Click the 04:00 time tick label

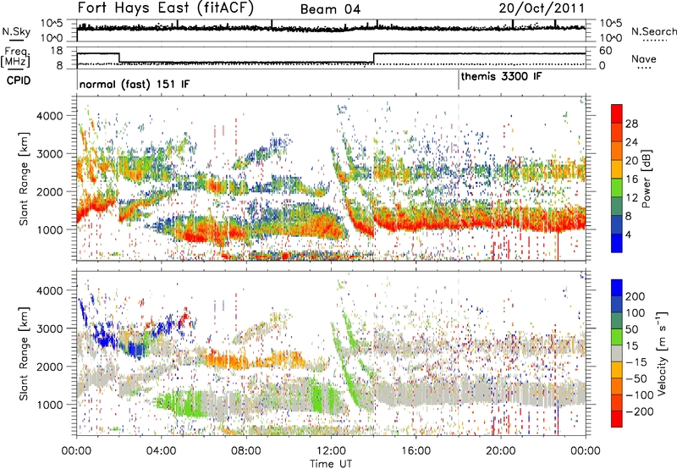click(x=162, y=451)
